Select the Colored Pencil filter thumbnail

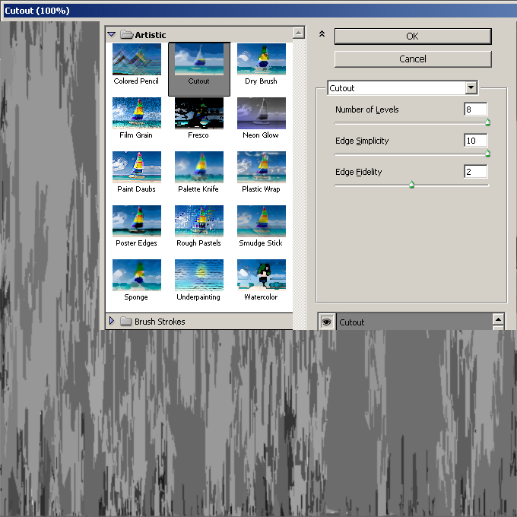(137, 60)
